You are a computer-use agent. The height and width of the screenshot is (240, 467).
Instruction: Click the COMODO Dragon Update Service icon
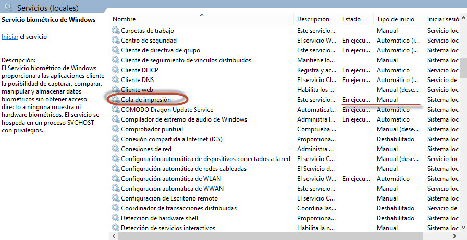click(116, 110)
